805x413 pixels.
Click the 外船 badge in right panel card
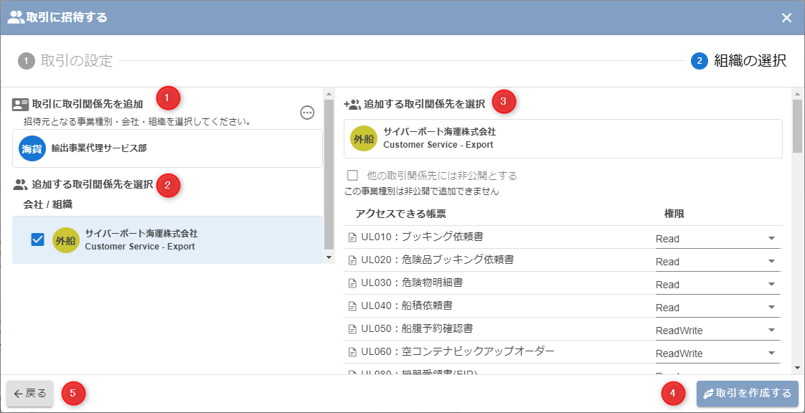click(364, 138)
